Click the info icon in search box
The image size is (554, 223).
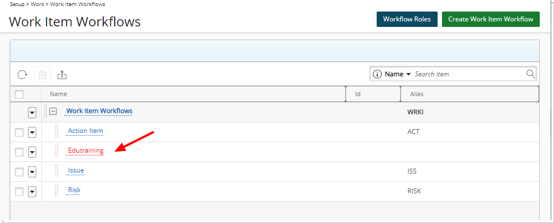pos(377,74)
